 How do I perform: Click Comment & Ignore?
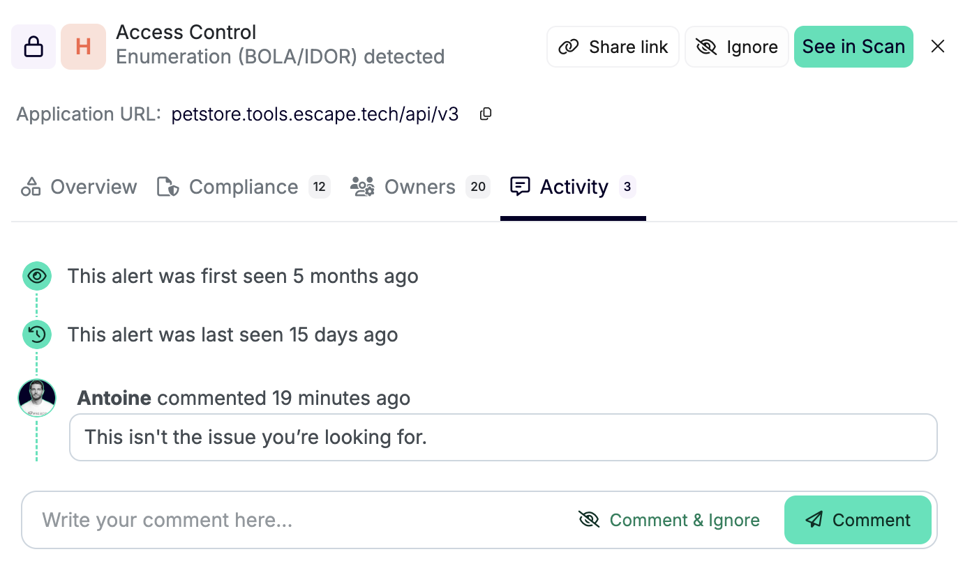click(x=669, y=521)
